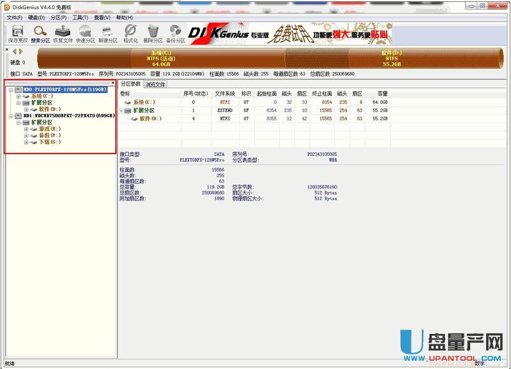Switch to the 浏览文件 tab
Viewport: 511px width, 369px height.
coord(155,84)
